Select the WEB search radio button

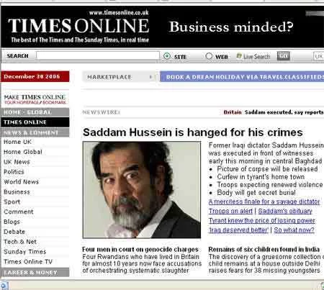[209, 56]
